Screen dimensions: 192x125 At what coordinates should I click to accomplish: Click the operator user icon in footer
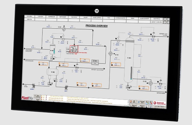click(147, 102)
